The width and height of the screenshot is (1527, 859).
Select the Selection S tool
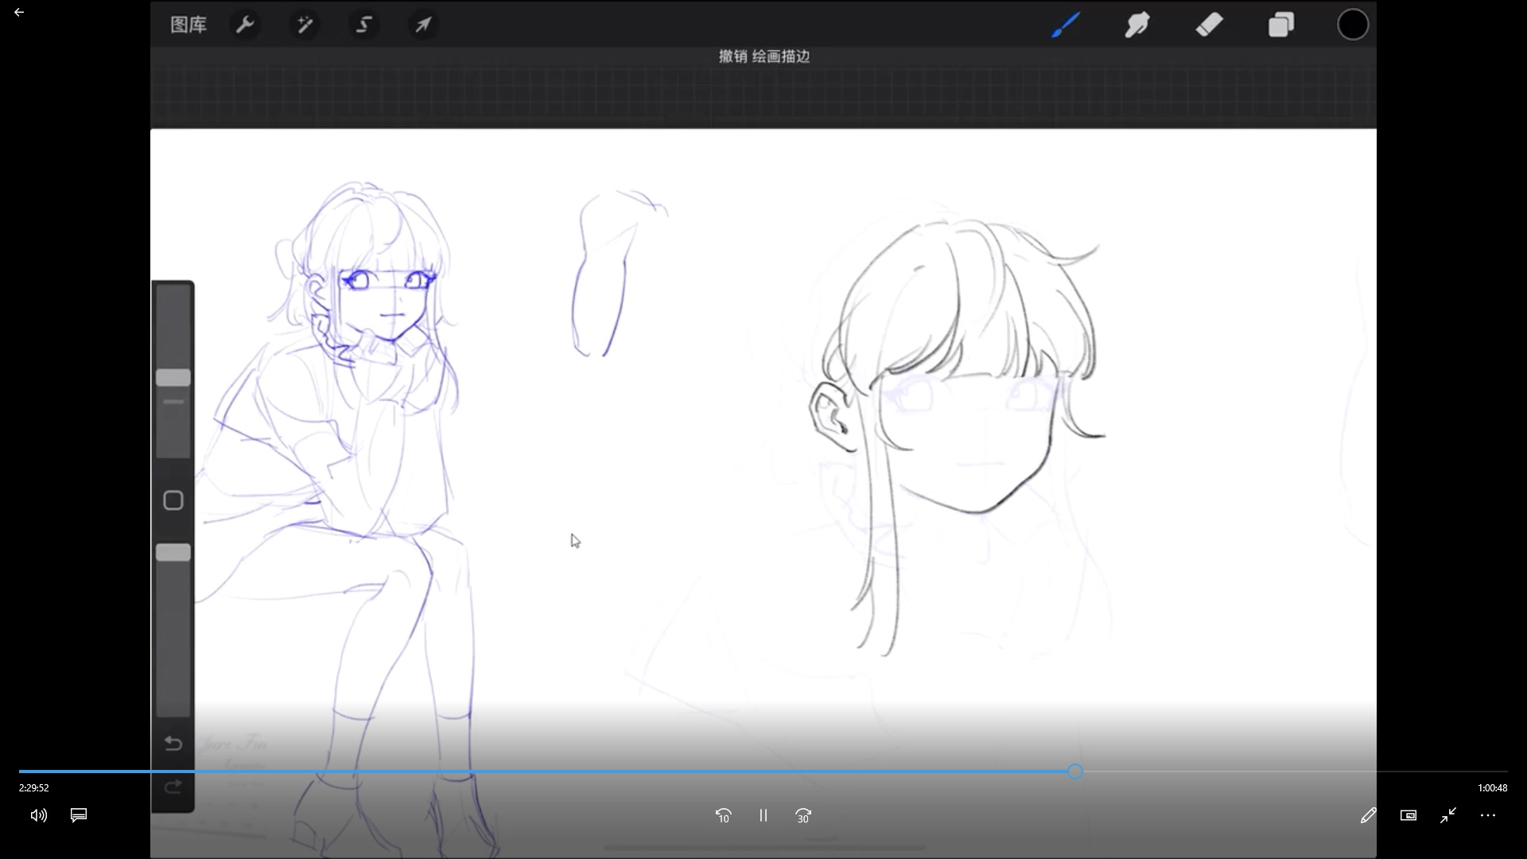tap(364, 25)
